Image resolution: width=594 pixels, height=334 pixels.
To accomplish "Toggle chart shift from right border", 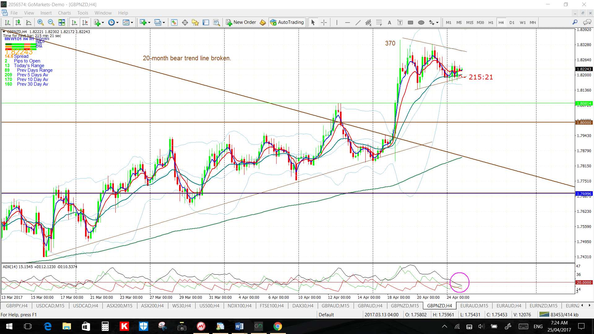I will 85,22.
